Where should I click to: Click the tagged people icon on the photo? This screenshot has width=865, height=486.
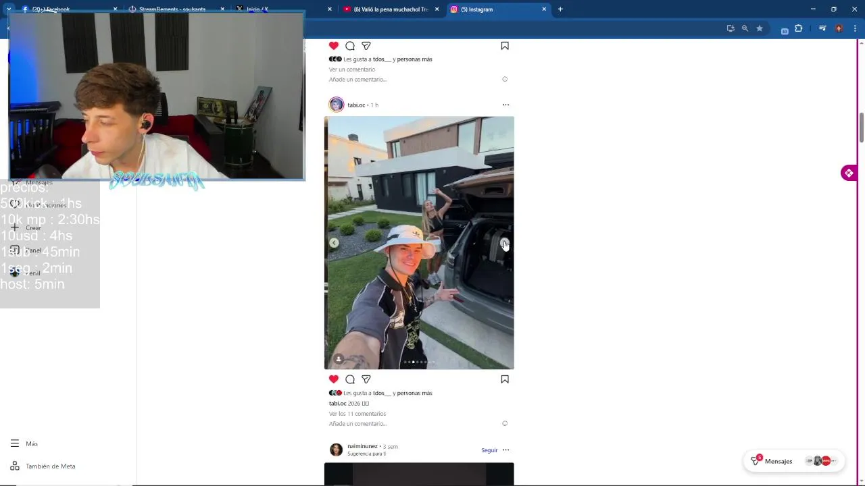pyautogui.click(x=339, y=359)
